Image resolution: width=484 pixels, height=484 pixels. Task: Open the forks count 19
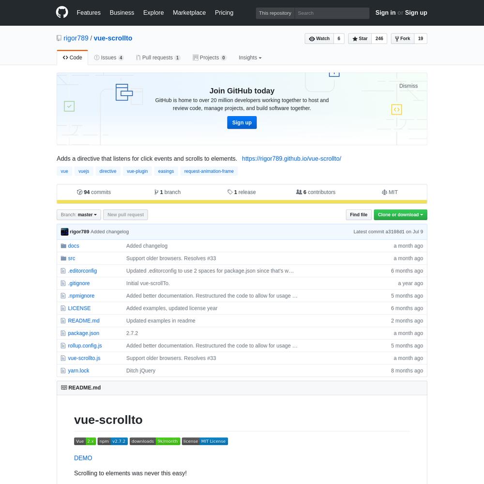421,39
